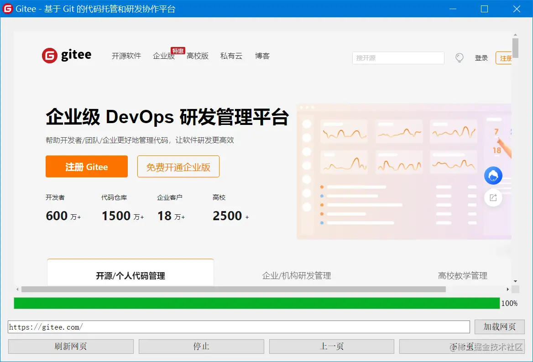Click the 免费开通企业版 button
533x362 pixels.
point(178,166)
